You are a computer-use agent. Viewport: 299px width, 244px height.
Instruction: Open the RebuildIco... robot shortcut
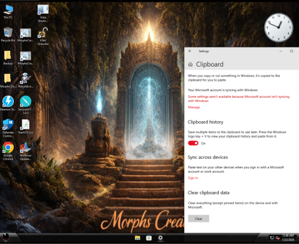pos(26,80)
